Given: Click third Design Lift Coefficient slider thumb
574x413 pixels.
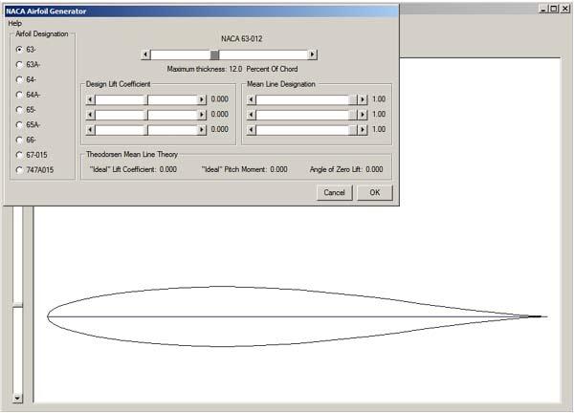Looking at the screenshot, I should (145, 129).
